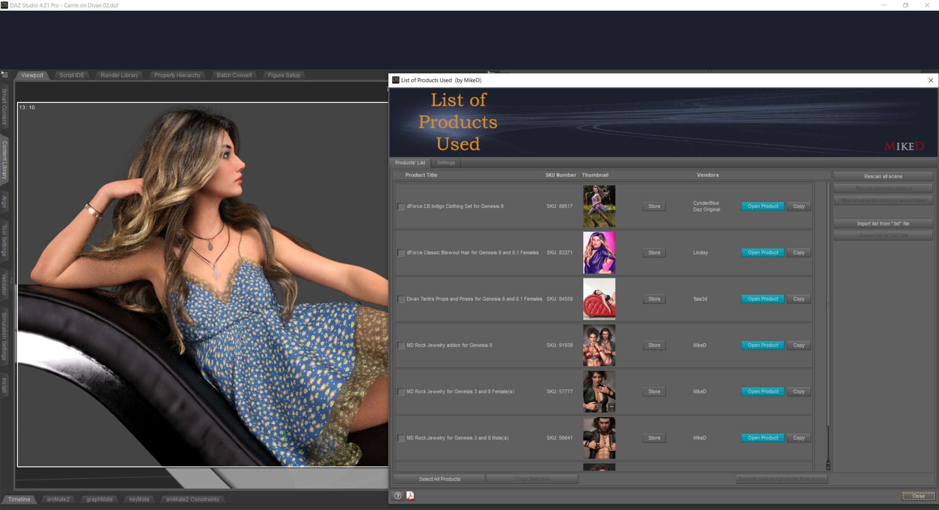Switch to the Script IDE tab
This screenshot has height=510, width=939.
tap(72, 75)
